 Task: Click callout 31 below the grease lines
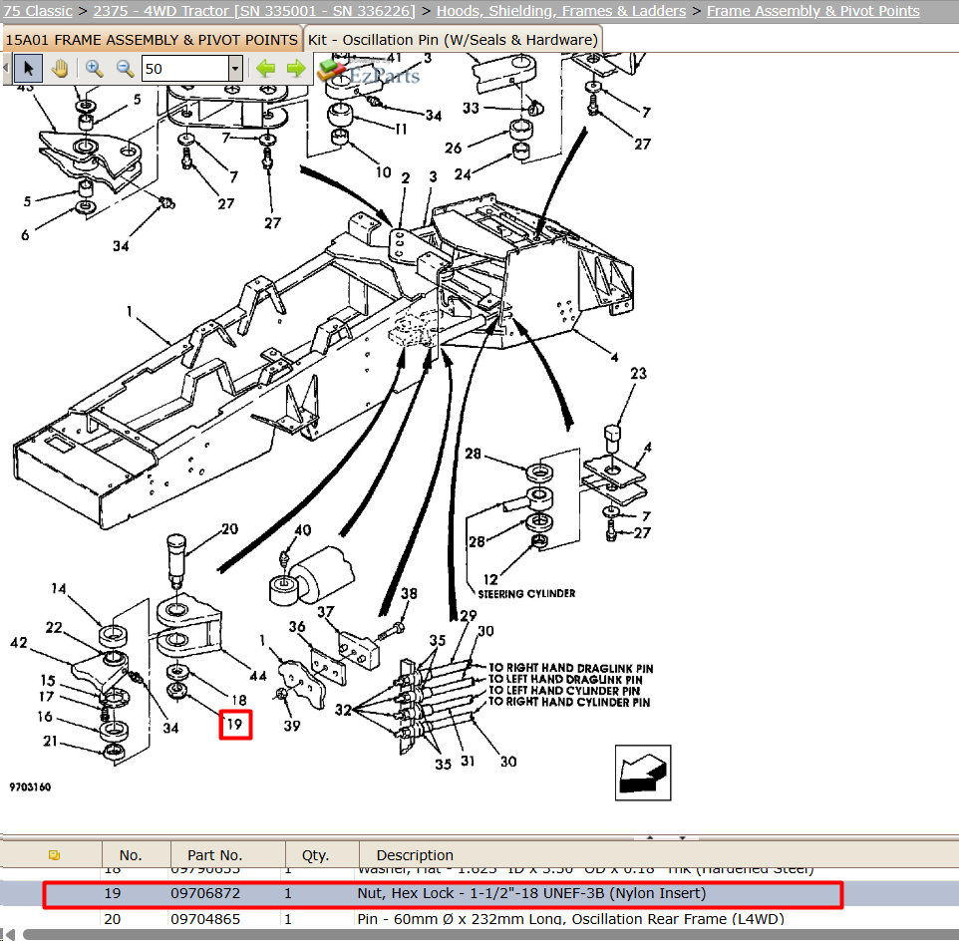click(x=468, y=761)
